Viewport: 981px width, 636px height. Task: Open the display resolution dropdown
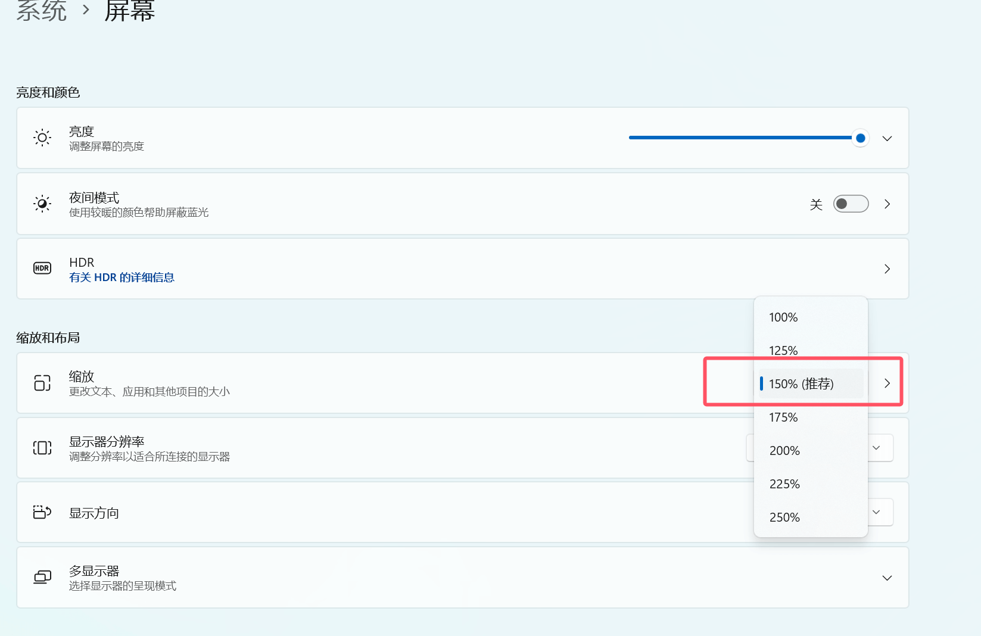(876, 448)
